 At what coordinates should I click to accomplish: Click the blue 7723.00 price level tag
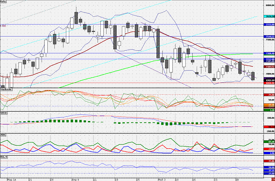point(269,25)
